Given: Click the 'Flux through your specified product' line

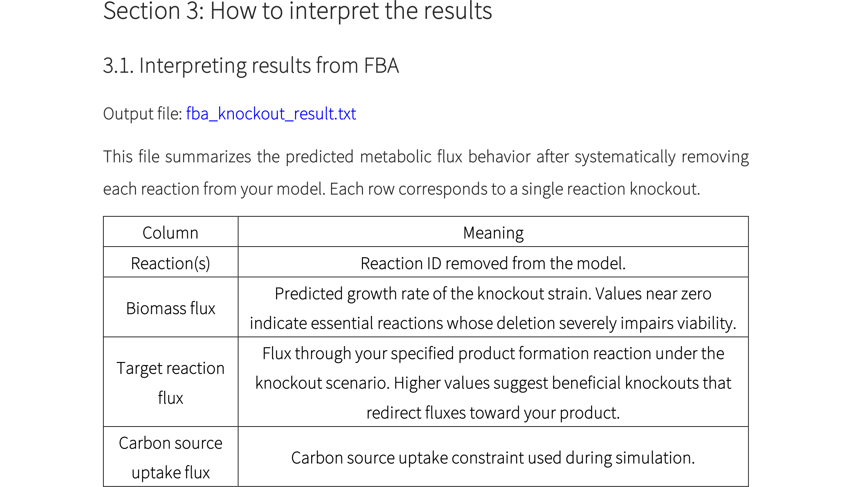Looking at the screenshot, I should pyautogui.click(x=493, y=353).
